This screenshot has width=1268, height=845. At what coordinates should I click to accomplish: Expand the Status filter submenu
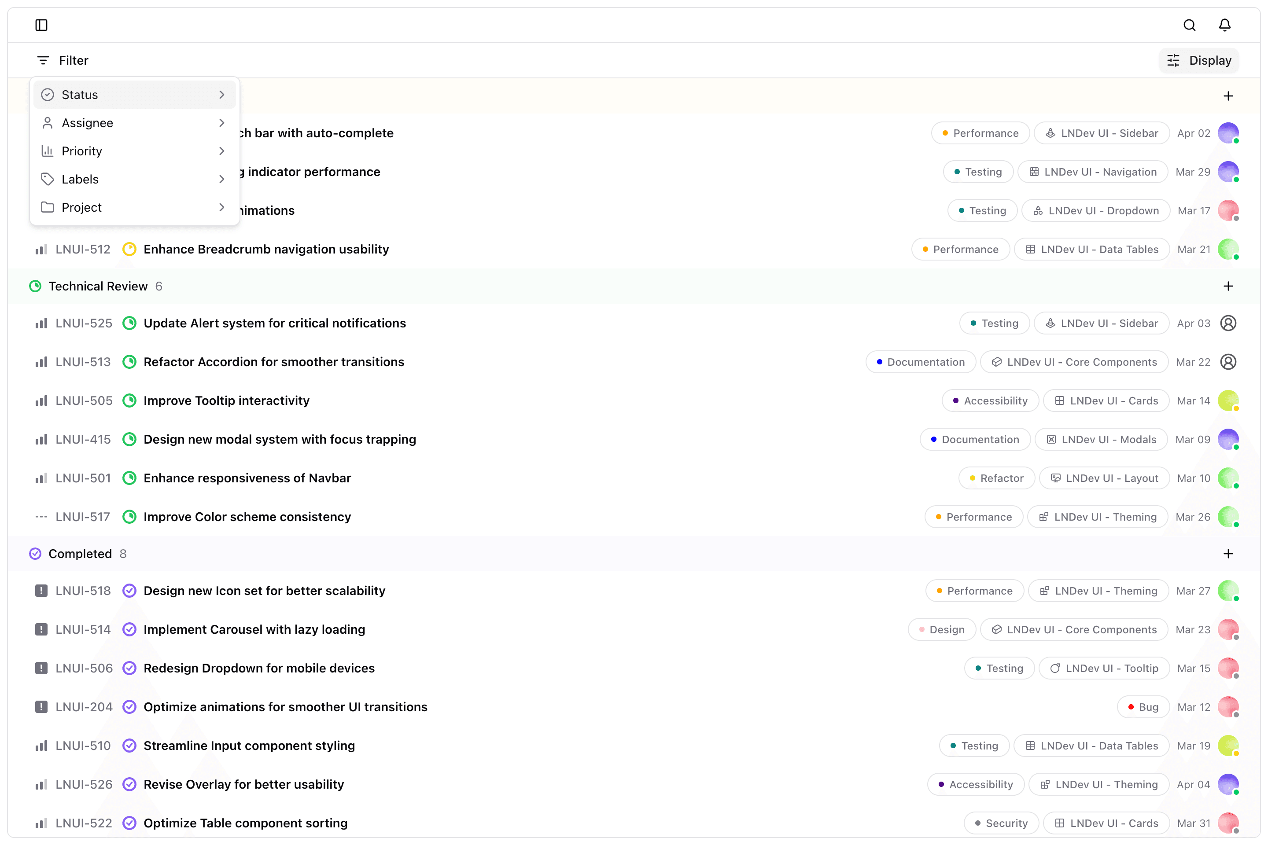tap(134, 94)
